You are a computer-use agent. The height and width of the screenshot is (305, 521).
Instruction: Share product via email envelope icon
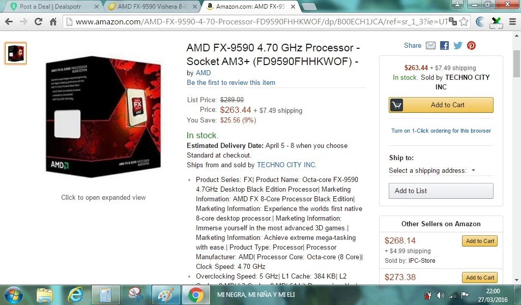pyautogui.click(x=430, y=45)
